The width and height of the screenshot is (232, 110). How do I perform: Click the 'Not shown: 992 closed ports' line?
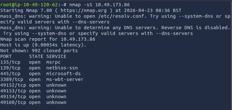[x=39, y=51]
